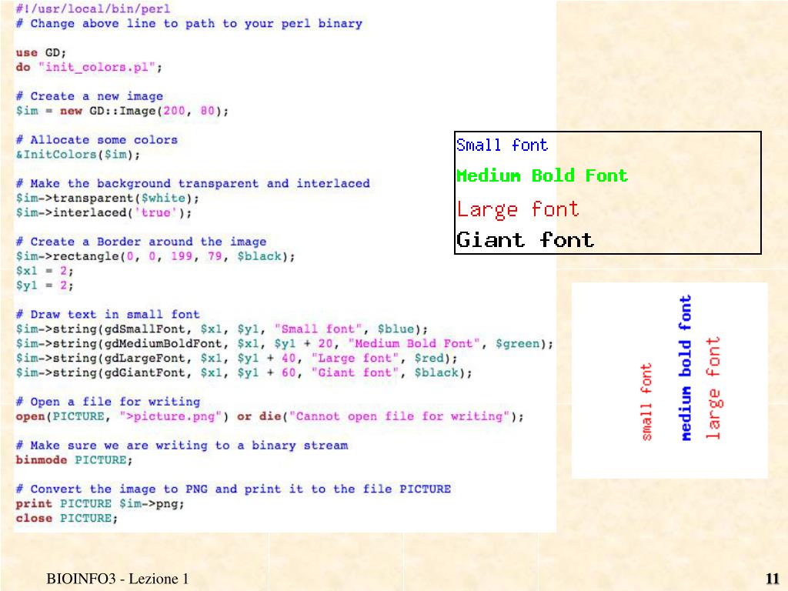Image resolution: width=788 pixels, height=591 pixels.
Task: Click the black 'Giant font' sample text
Action: point(525,240)
